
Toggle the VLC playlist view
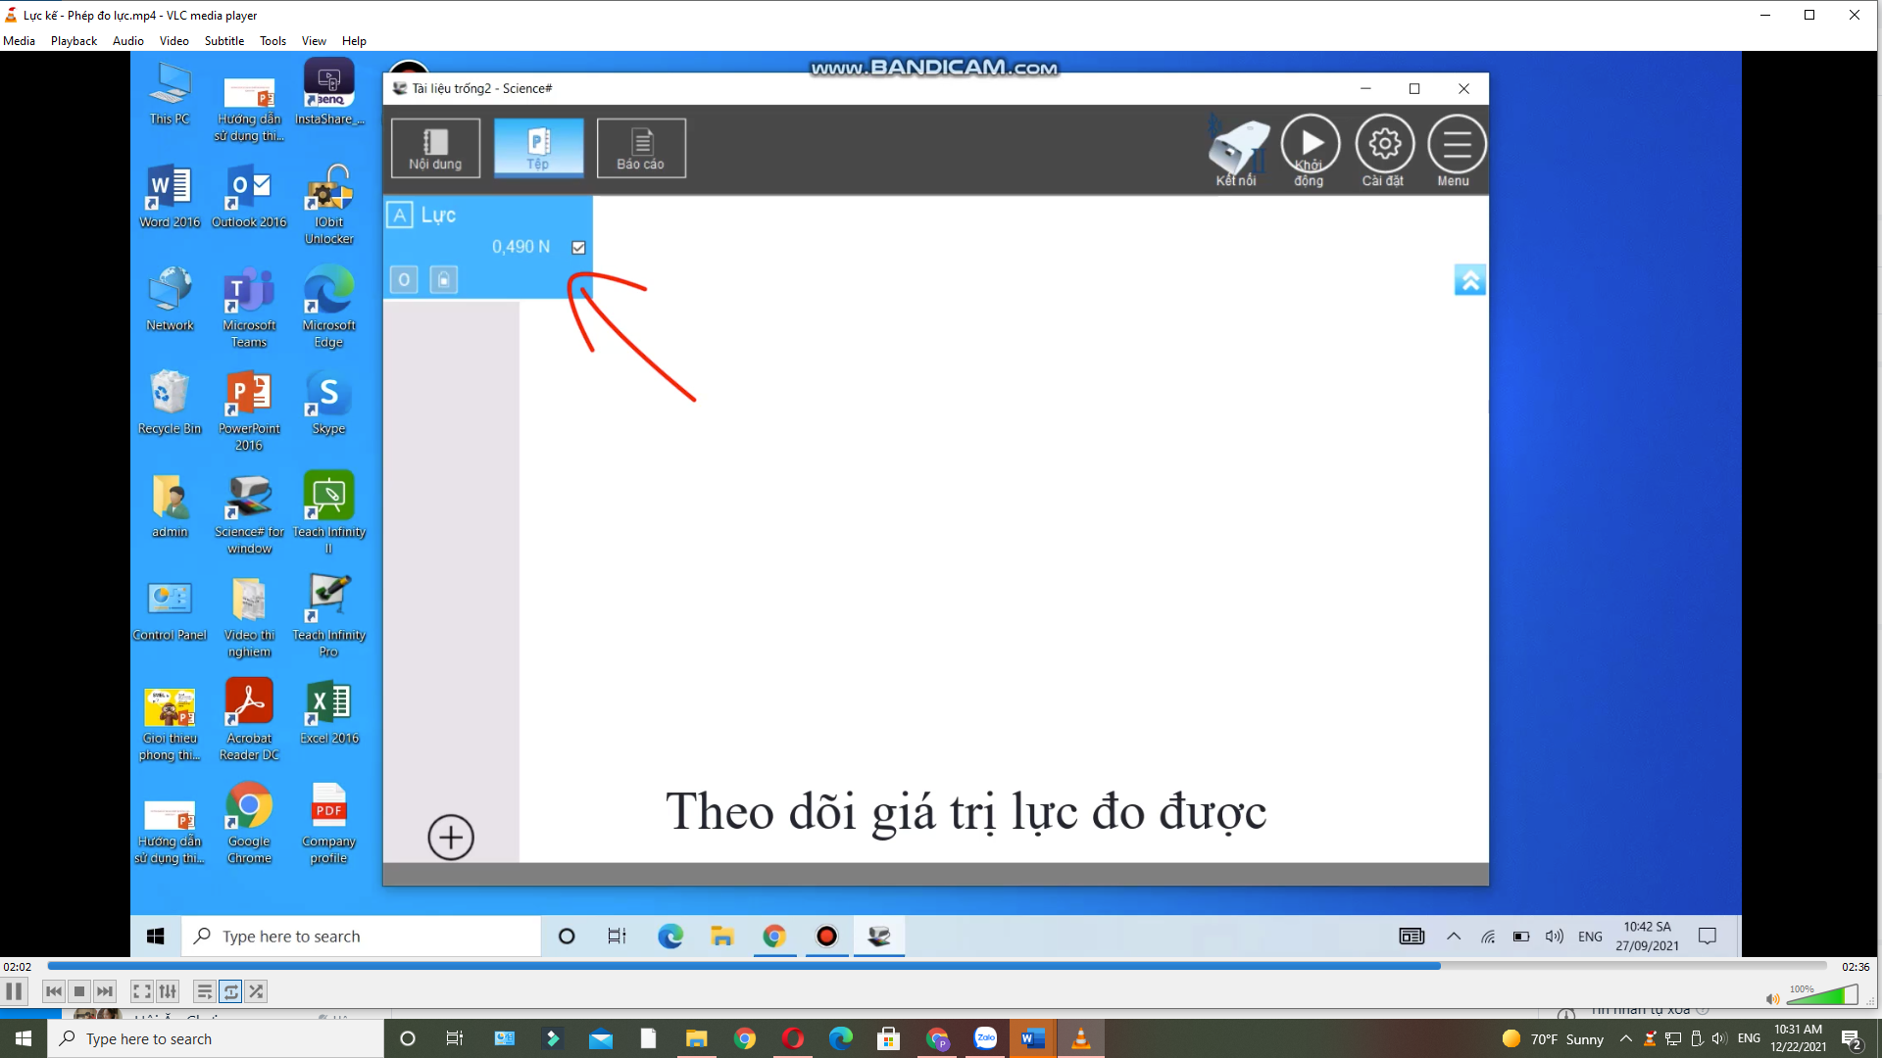(205, 991)
